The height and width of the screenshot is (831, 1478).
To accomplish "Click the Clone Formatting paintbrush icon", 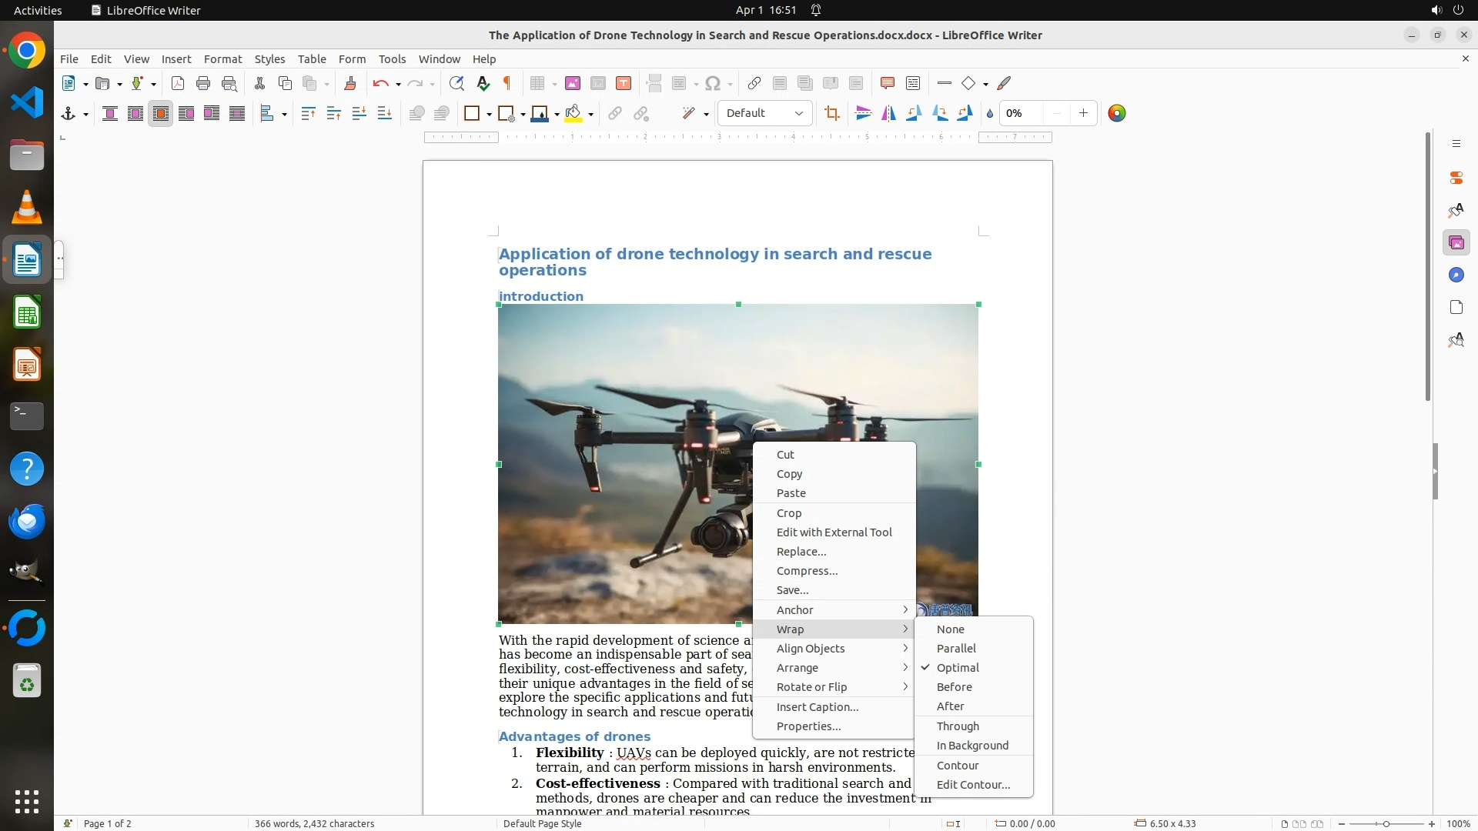I will pos(349,83).
